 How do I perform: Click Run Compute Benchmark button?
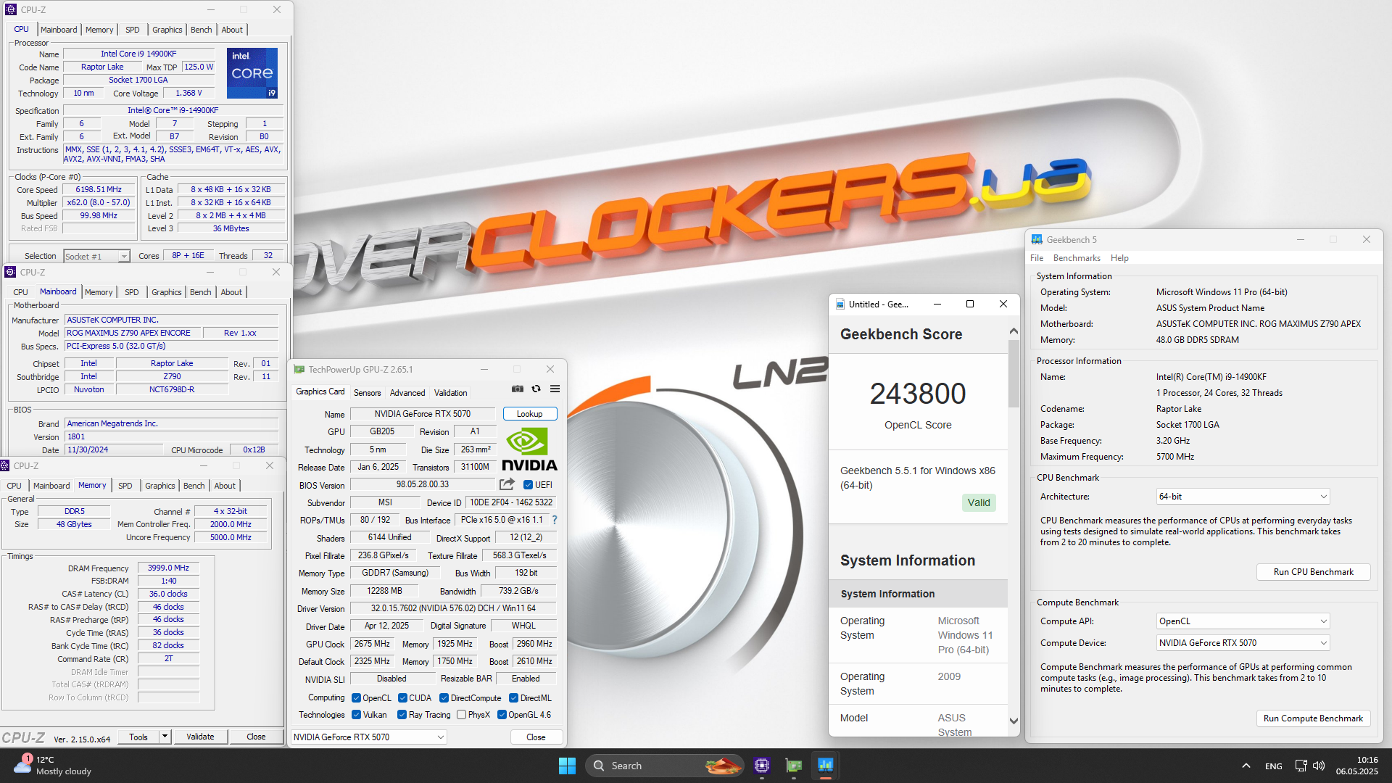coord(1313,718)
